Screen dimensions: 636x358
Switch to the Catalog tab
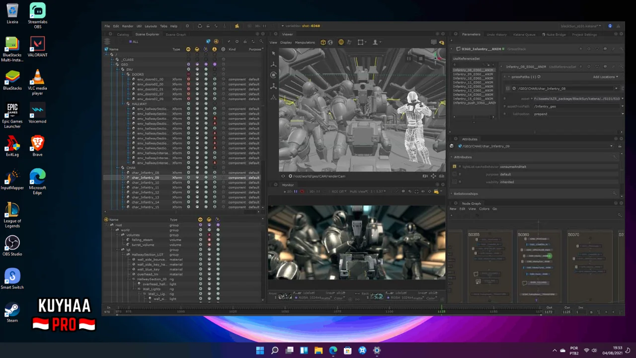[x=123, y=34]
